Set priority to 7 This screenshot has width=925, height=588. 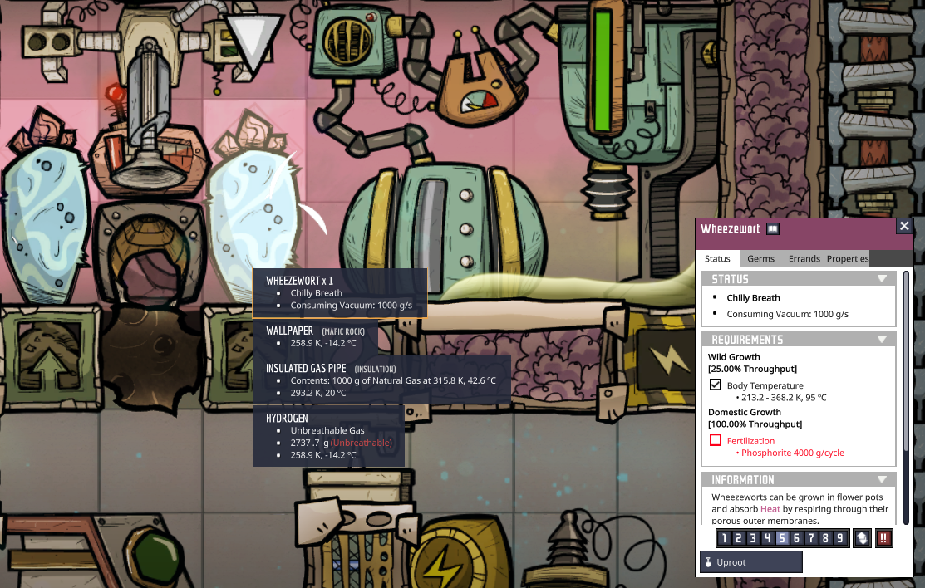coord(810,538)
